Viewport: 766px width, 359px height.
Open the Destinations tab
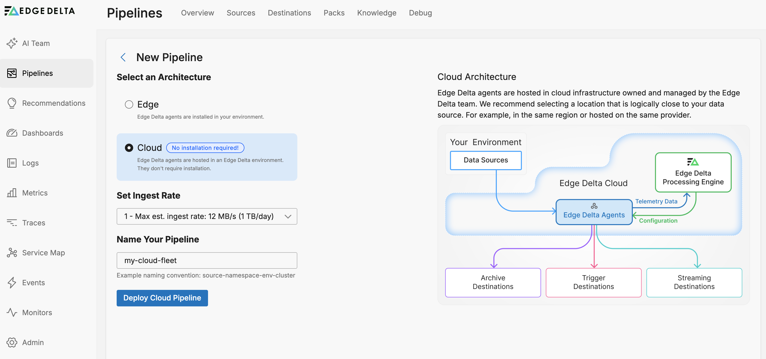(x=289, y=13)
